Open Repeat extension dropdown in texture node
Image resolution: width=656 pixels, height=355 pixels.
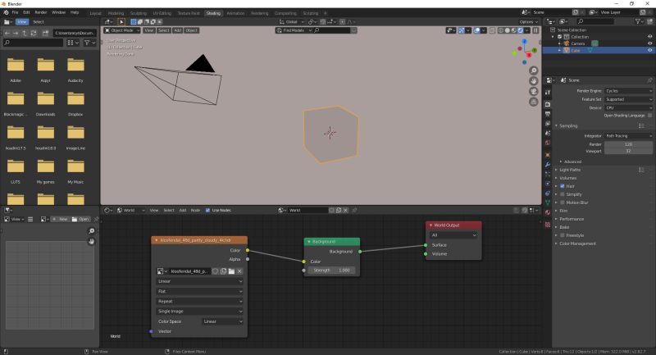(x=199, y=302)
